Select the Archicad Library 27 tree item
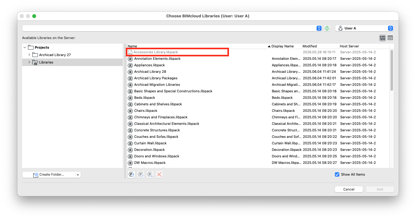 point(55,55)
